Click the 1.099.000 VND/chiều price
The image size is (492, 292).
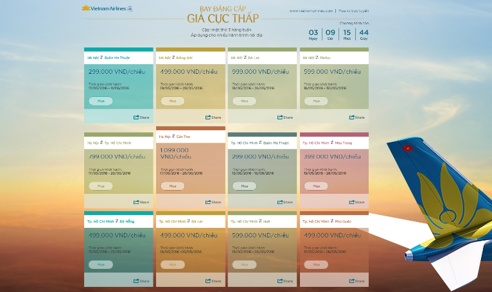[176, 153]
